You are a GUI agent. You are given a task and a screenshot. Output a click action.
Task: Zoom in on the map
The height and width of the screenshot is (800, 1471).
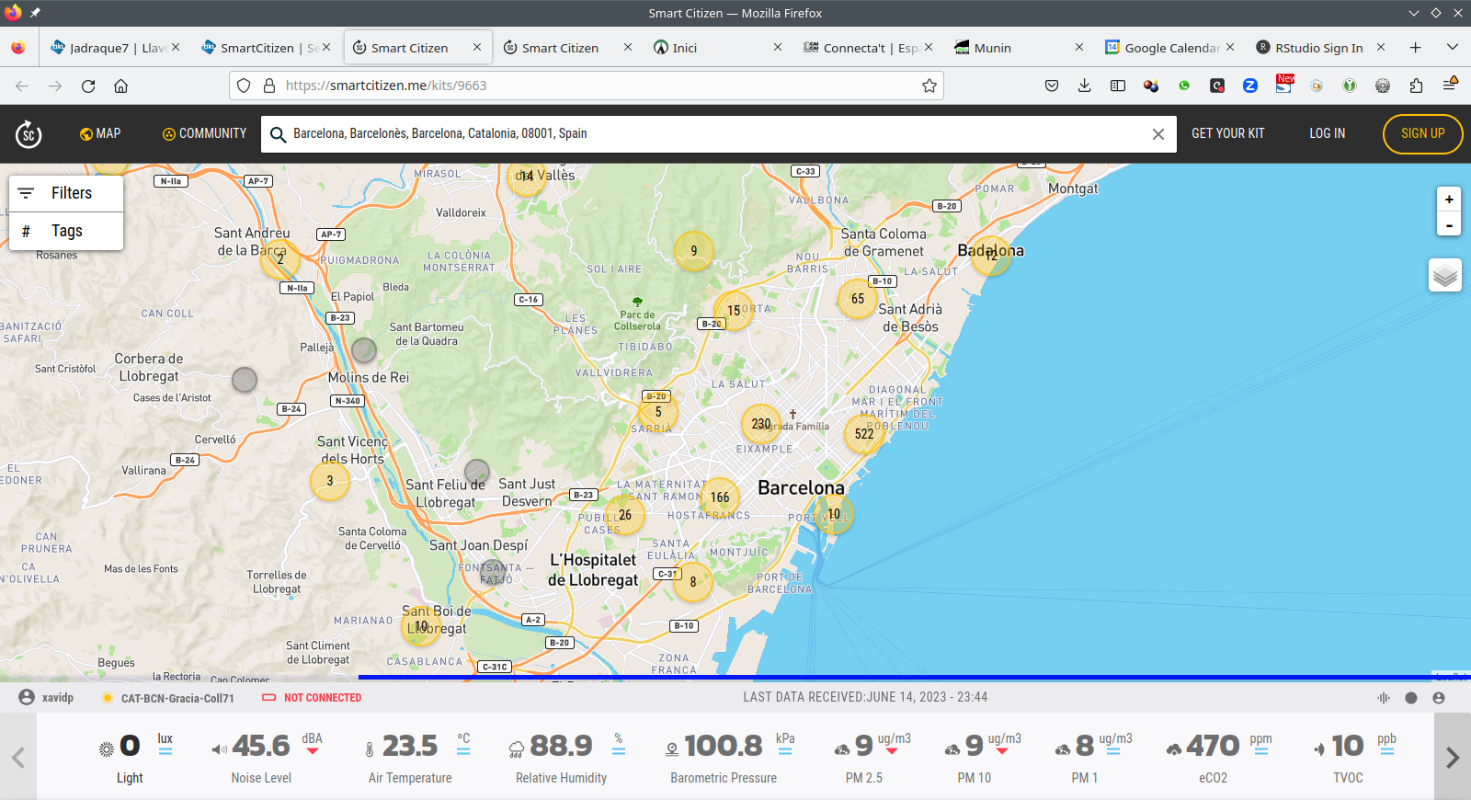click(x=1449, y=200)
